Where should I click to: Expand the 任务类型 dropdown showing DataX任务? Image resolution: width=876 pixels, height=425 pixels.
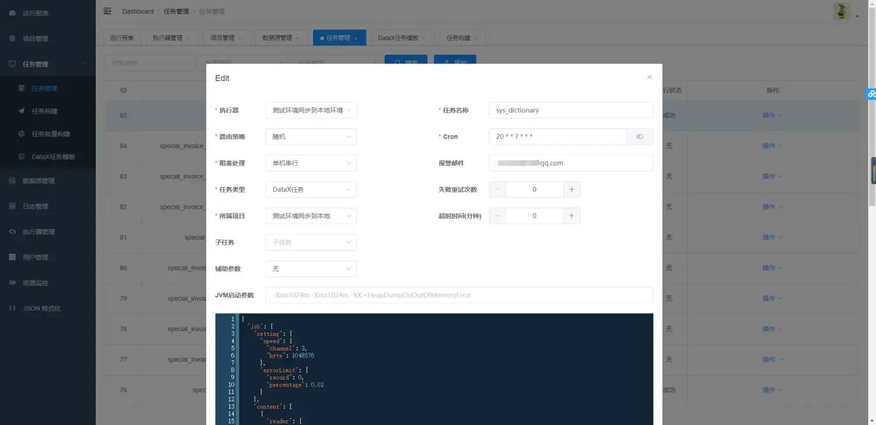pyautogui.click(x=311, y=189)
